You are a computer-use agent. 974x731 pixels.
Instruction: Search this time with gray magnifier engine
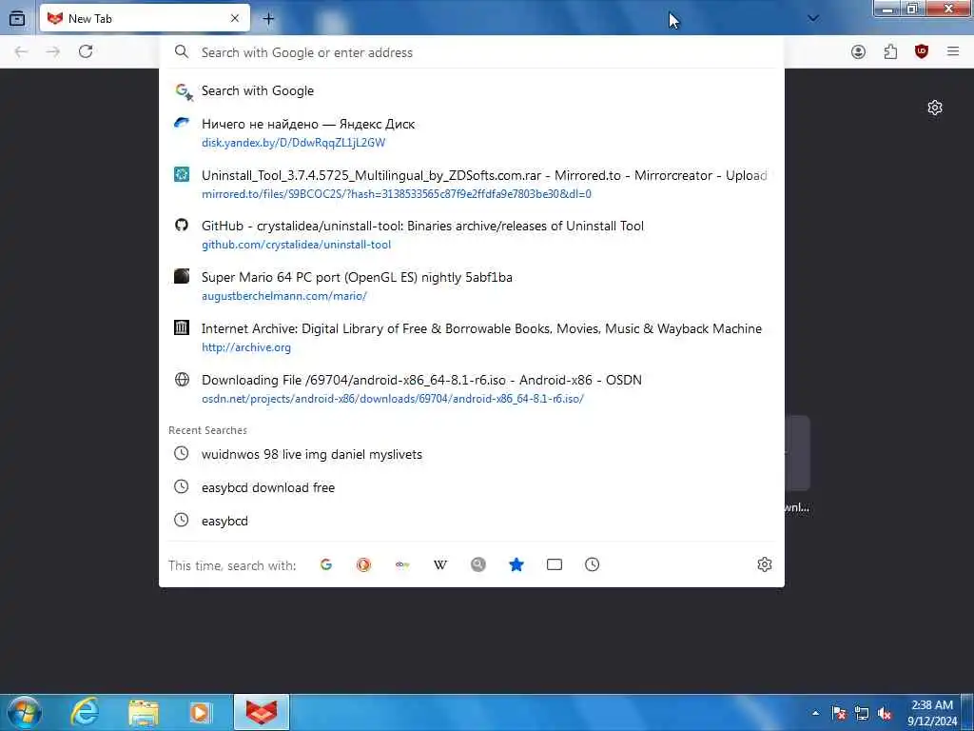478,564
